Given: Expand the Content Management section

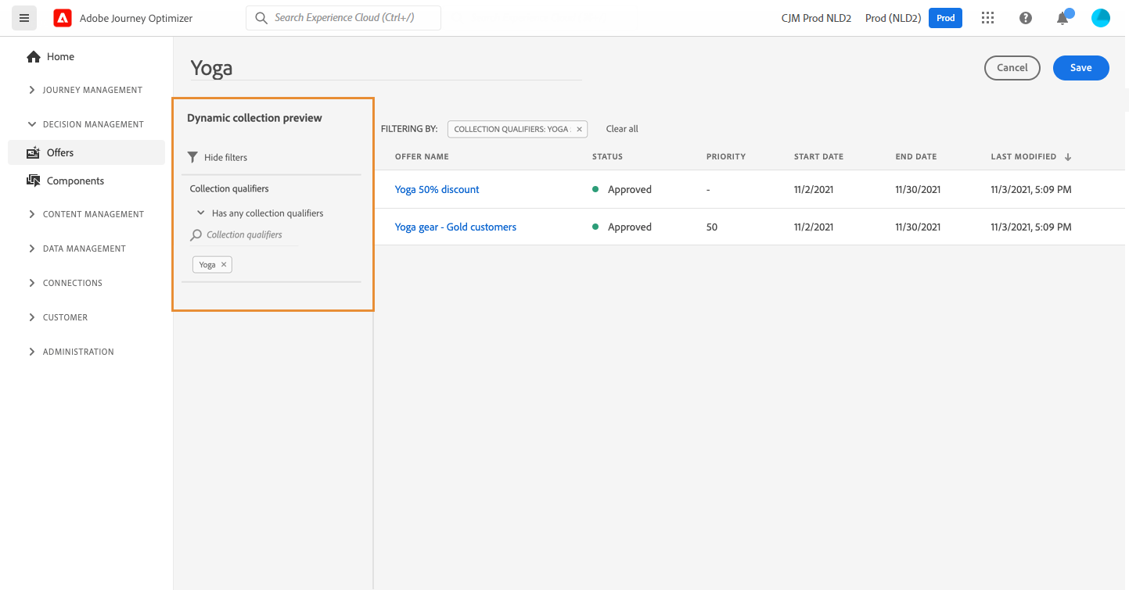Looking at the screenshot, I should pyautogui.click(x=32, y=214).
